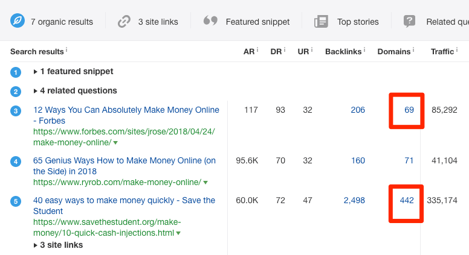
Task: Select the Top stories filter
Action: pyautogui.click(x=346, y=22)
